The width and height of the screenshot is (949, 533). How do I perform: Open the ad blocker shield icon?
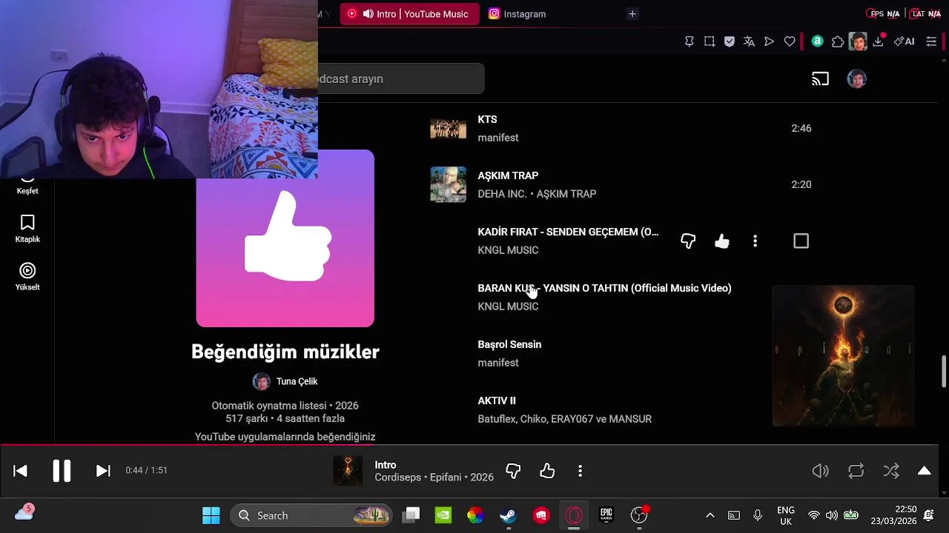[730, 41]
